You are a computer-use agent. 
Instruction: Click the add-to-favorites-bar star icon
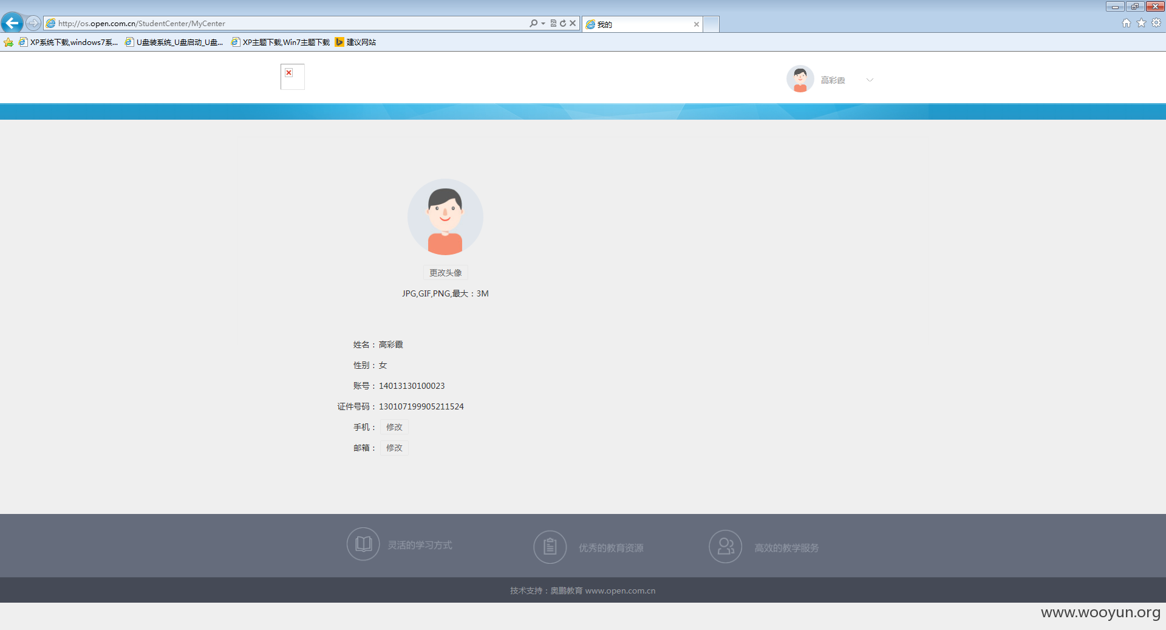[9, 42]
